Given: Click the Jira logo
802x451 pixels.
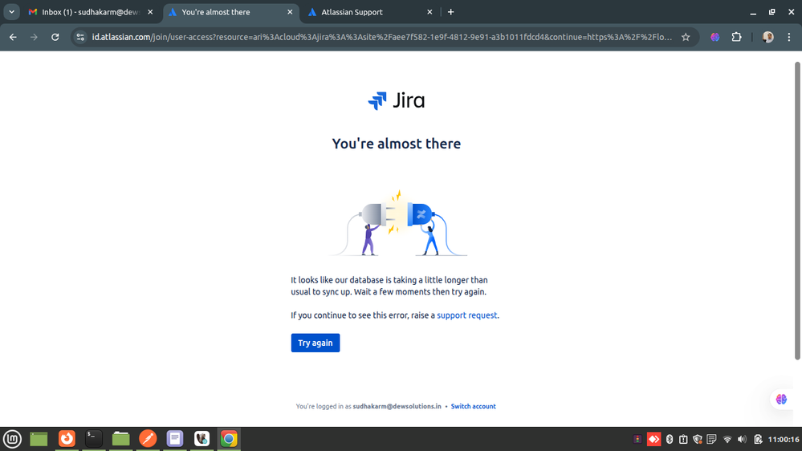Looking at the screenshot, I should 397,101.
